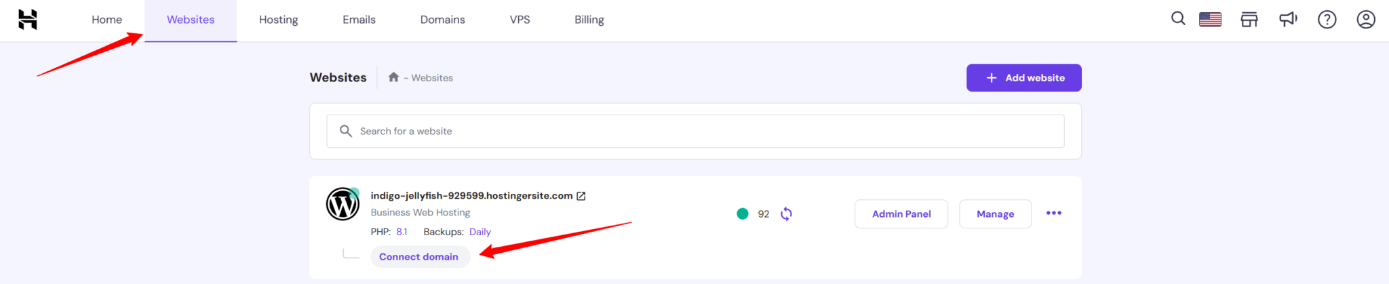This screenshot has height=284, width=1389.
Task: Click the US flag language icon
Action: pos(1210,20)
